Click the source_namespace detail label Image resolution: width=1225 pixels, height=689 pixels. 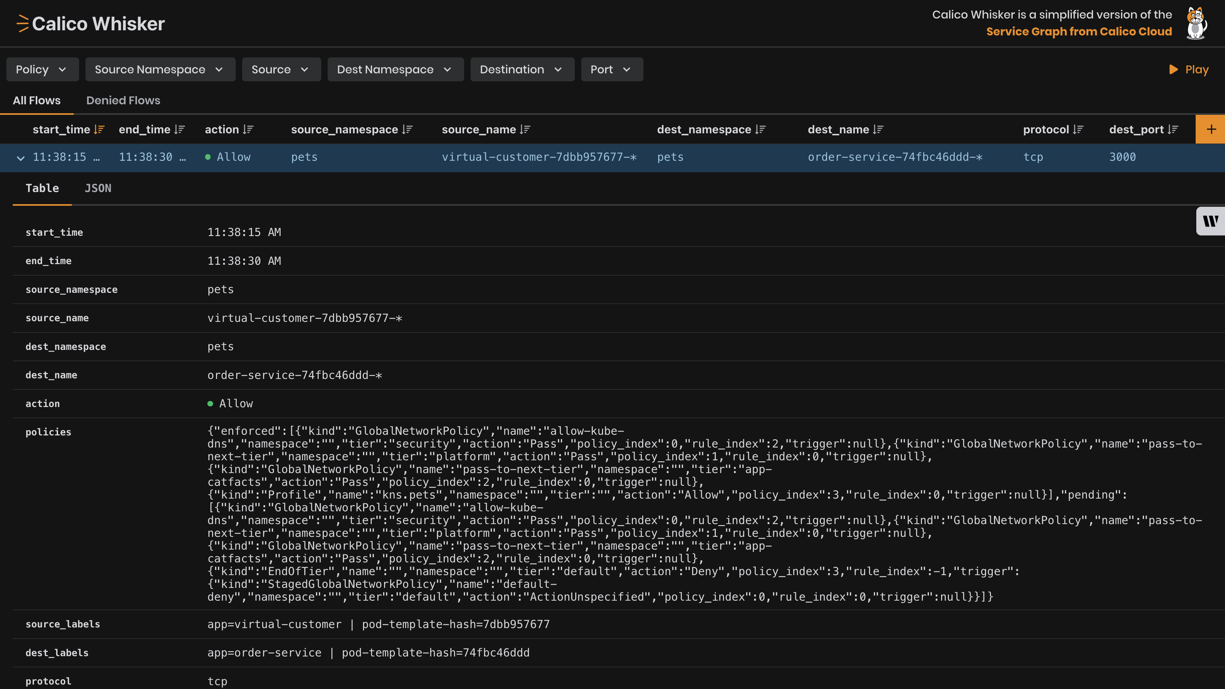71,290
